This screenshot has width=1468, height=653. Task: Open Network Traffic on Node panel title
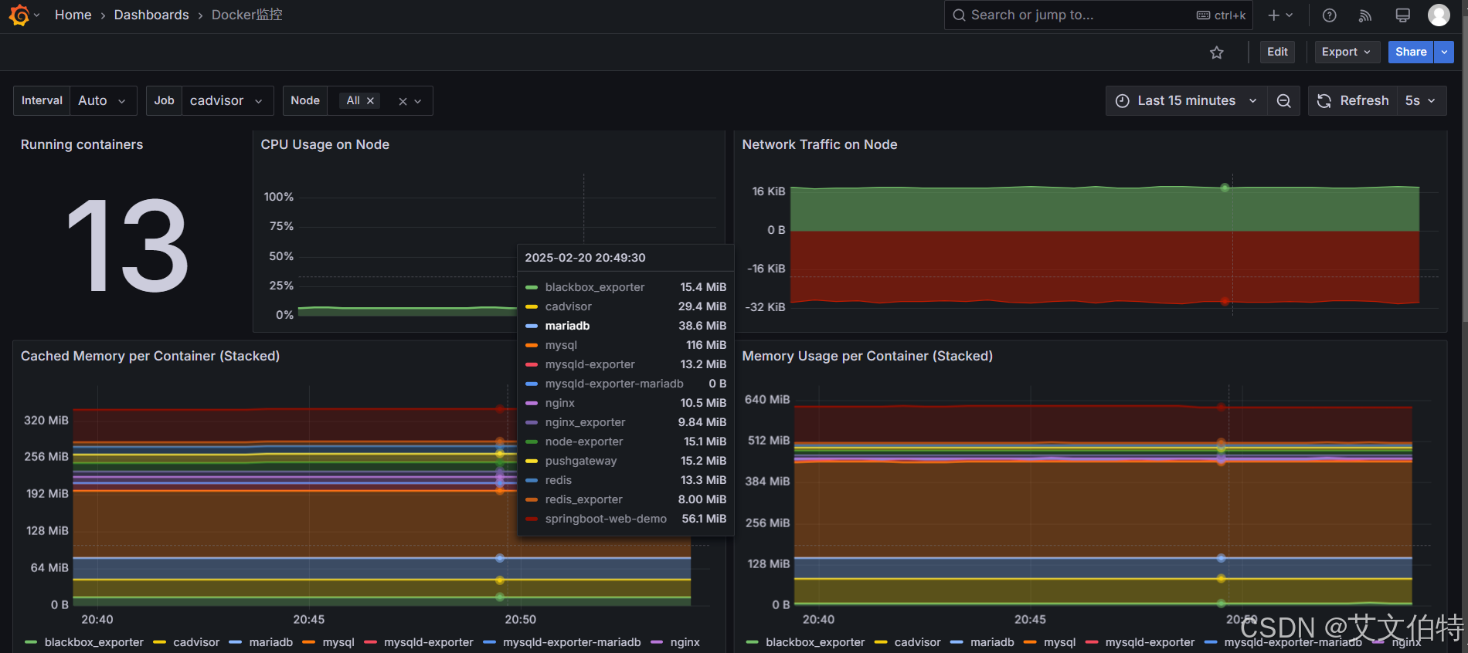[x=819, y=145]
